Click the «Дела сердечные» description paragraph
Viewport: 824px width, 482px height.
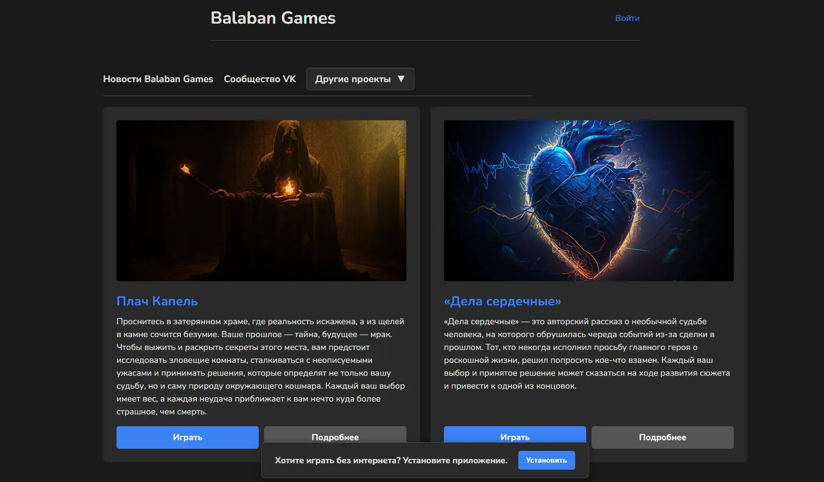(x=587, y=354)
